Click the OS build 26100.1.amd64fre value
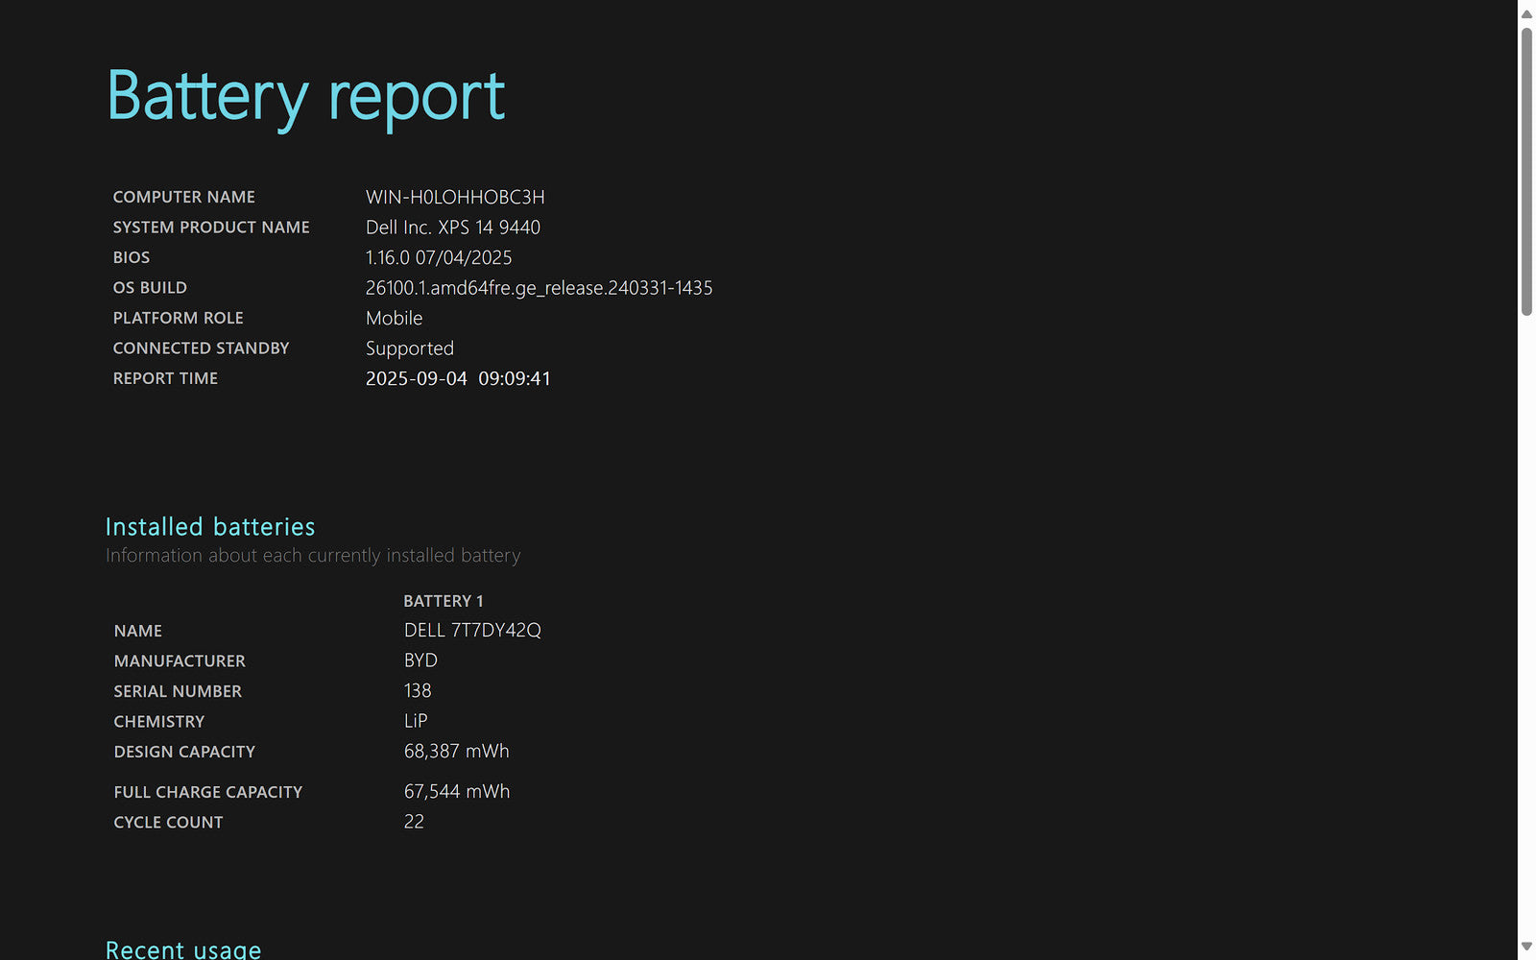The image size is (1536, 960). pos(539,288)
